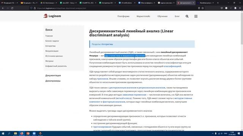
Task: Open Визуализация in sidebar
Action: [x=52, y=51]
